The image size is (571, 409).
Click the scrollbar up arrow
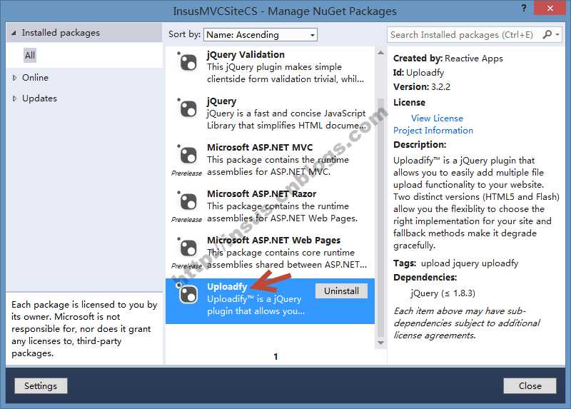(x=380, y=53)
